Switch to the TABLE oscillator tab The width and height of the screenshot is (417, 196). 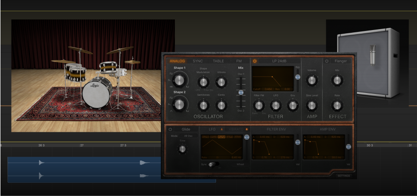tap(218, 61)
